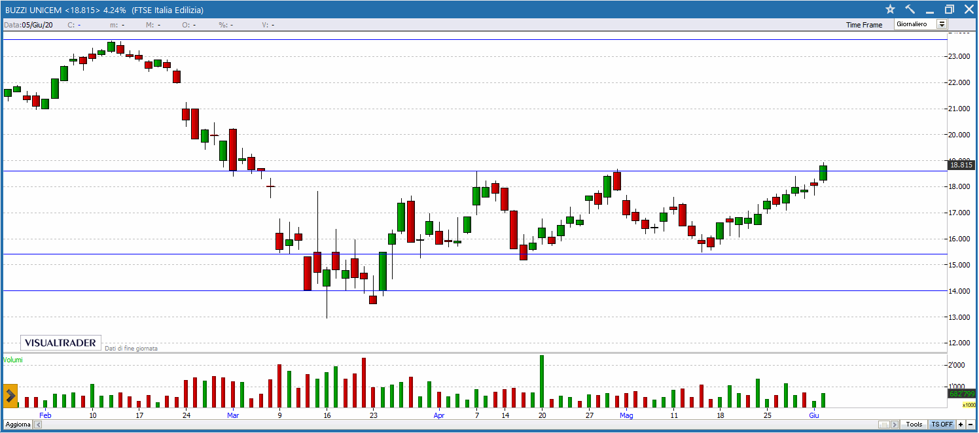Open the Tools button
The height and width of the screenshot is (433, 979).
tap(914, 424)
